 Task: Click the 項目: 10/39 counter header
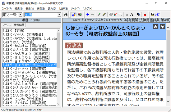pyautogui.click(x=31, y=20)
